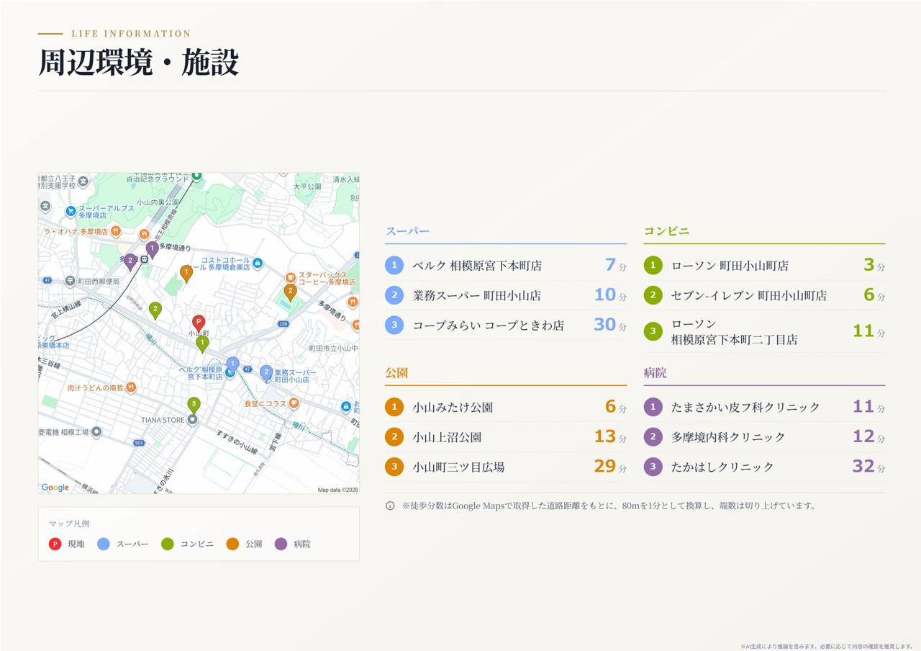Viewport: 921px width, 651px height.
Task: Click the スーパーアルプス shopping cart icon on the map
Action: tap(71, 211)
